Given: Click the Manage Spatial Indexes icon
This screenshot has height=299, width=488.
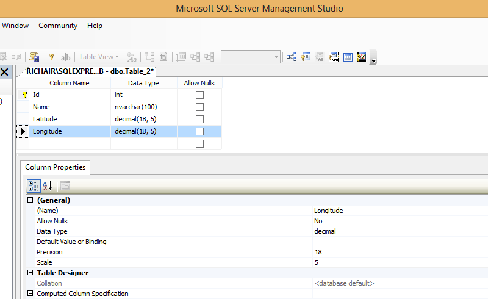Looking at the screenshot, I should [361, 57].
